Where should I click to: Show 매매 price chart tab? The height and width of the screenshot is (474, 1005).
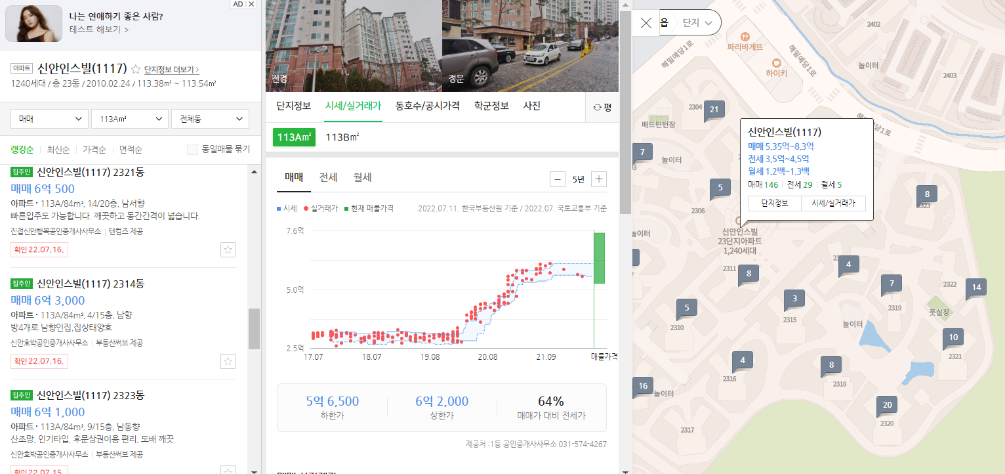point(294,177)
